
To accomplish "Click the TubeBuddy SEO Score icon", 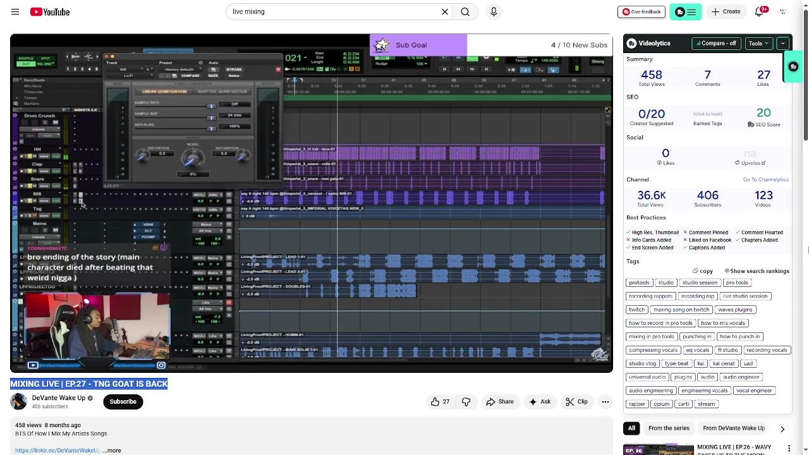I will [x=750, y=124].
